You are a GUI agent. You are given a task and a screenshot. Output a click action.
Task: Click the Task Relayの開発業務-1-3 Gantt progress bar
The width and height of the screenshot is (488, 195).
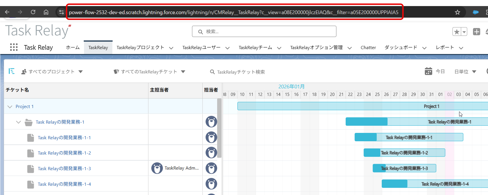pyautogui.click(x=404, y=168)
